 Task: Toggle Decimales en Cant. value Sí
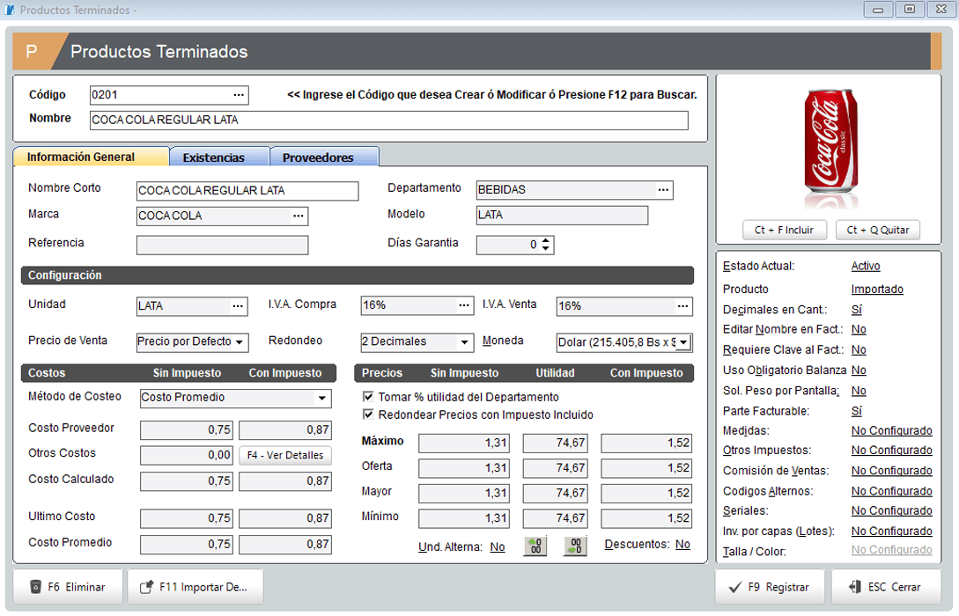[x=856, y=310]
